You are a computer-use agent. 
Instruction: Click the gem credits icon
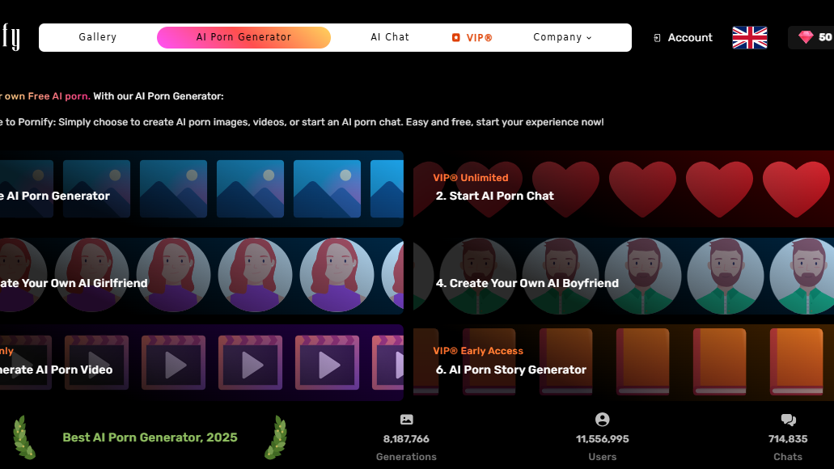click(x=806, y=37)
